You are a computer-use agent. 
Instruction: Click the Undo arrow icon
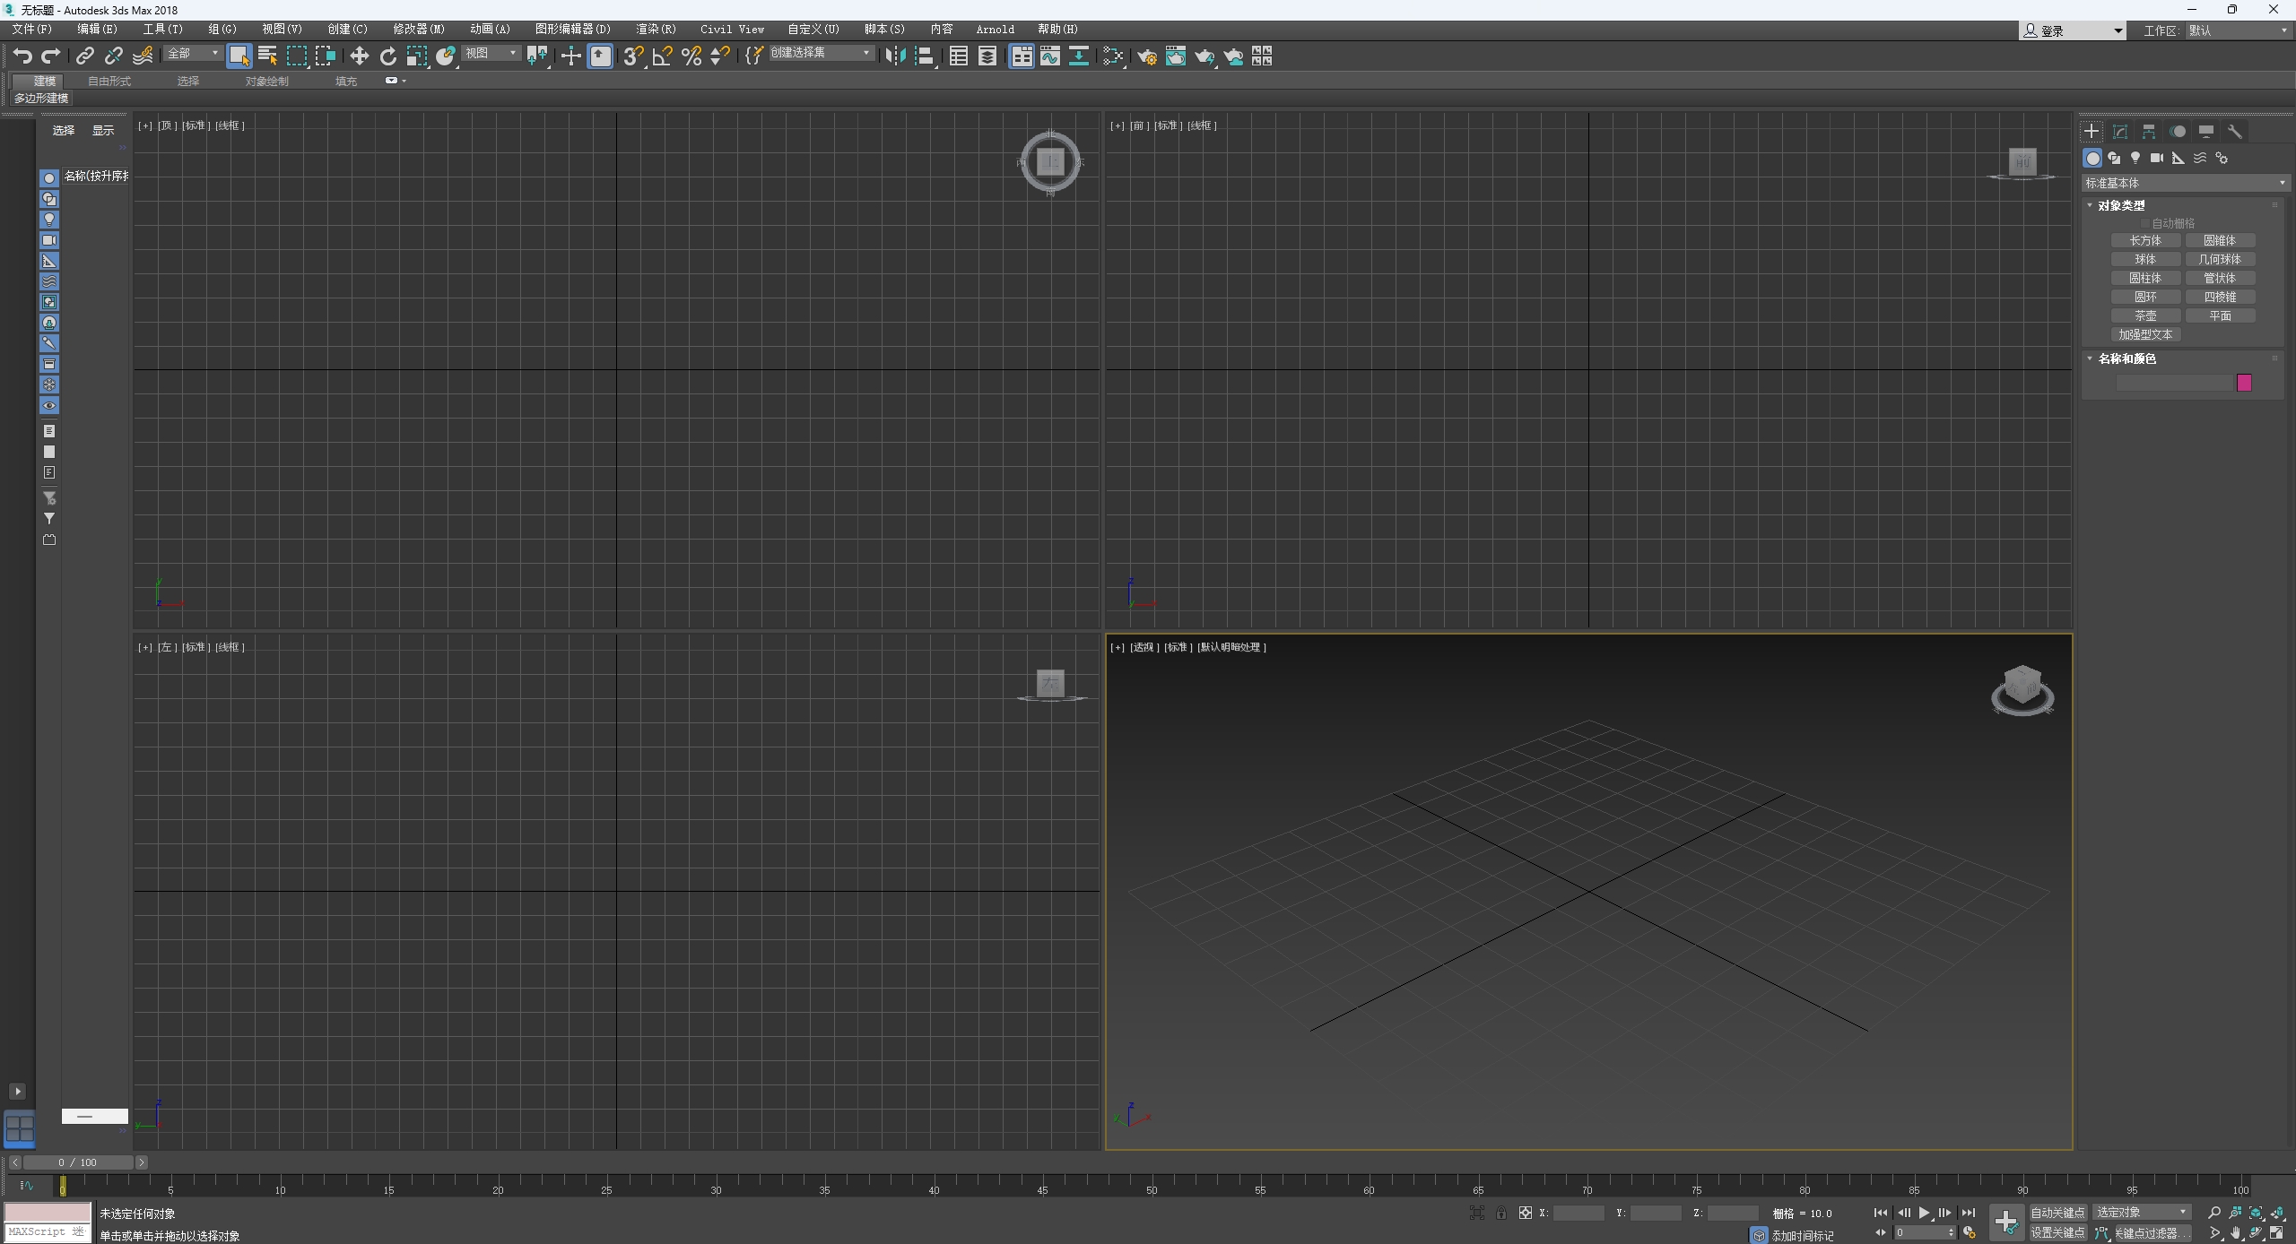pos(22,56)
